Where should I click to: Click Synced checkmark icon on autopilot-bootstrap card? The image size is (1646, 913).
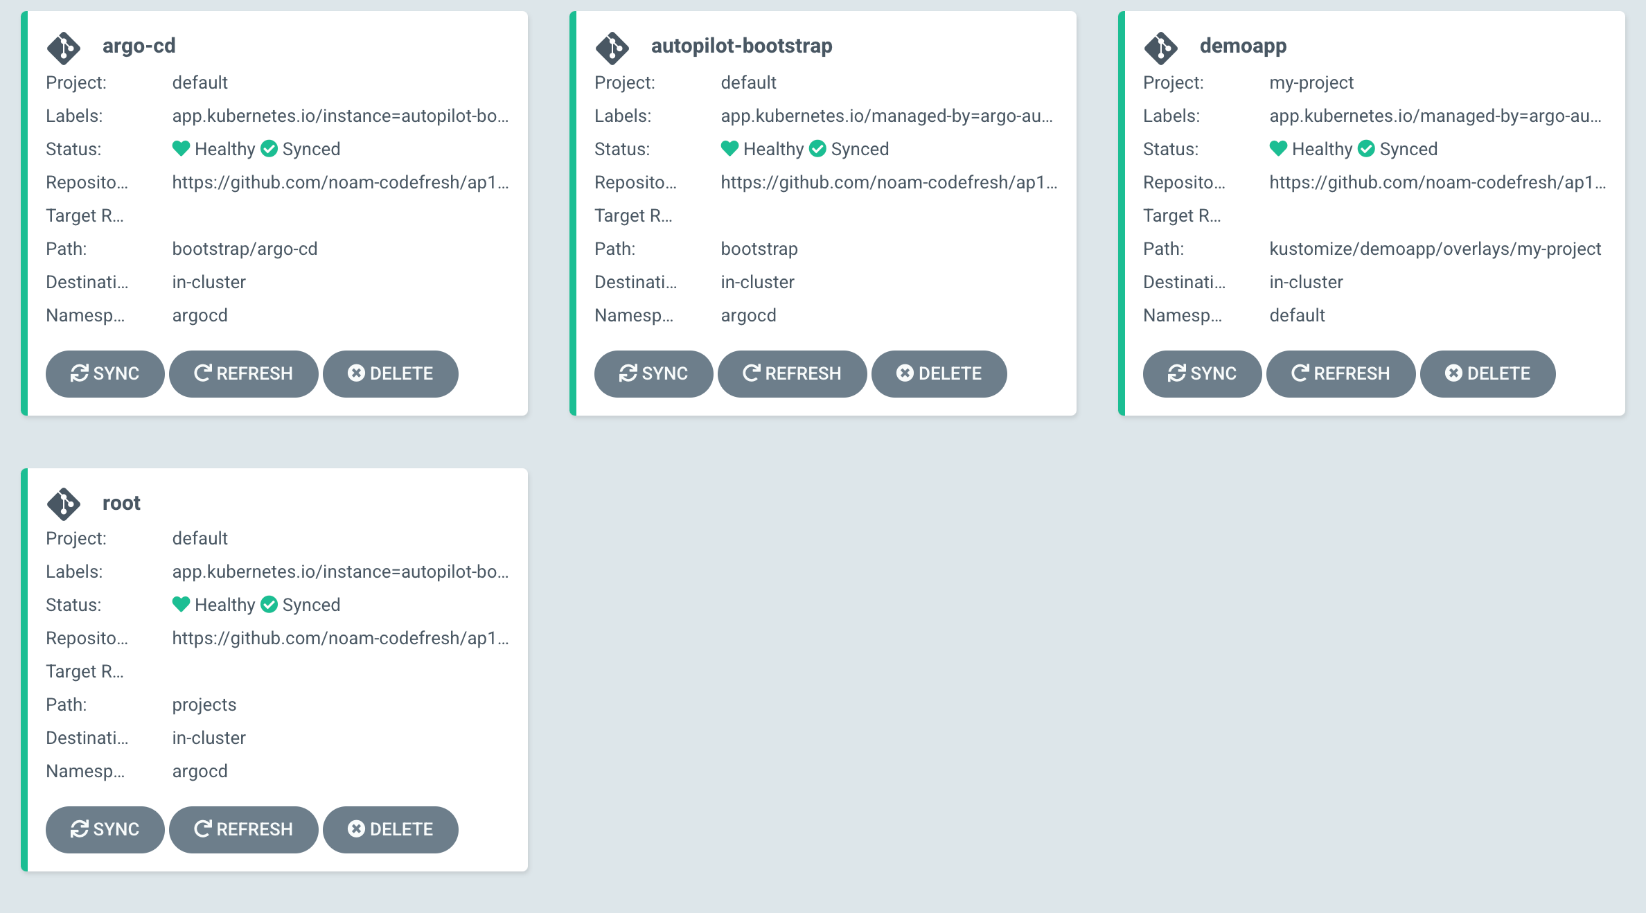point(817,148)
